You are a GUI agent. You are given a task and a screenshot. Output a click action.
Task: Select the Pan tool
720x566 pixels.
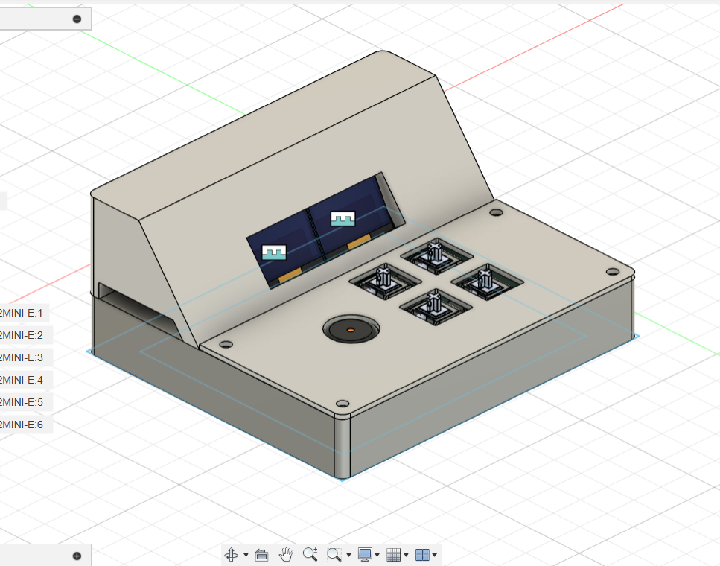(x=286, y=554)
